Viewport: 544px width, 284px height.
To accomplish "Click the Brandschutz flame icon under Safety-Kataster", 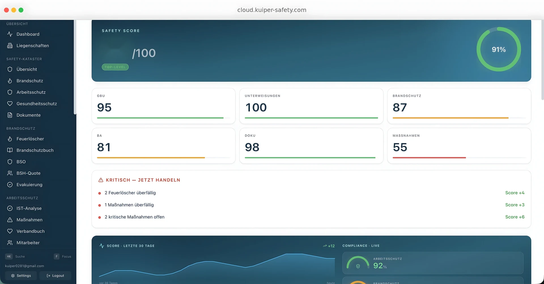I will tap(10, 81).
